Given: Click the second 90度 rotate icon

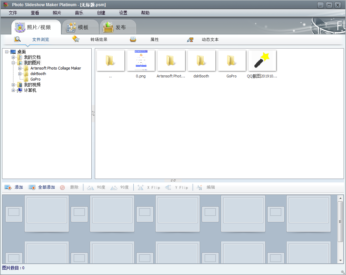Looking at the screenshot, I should [114, 188].
